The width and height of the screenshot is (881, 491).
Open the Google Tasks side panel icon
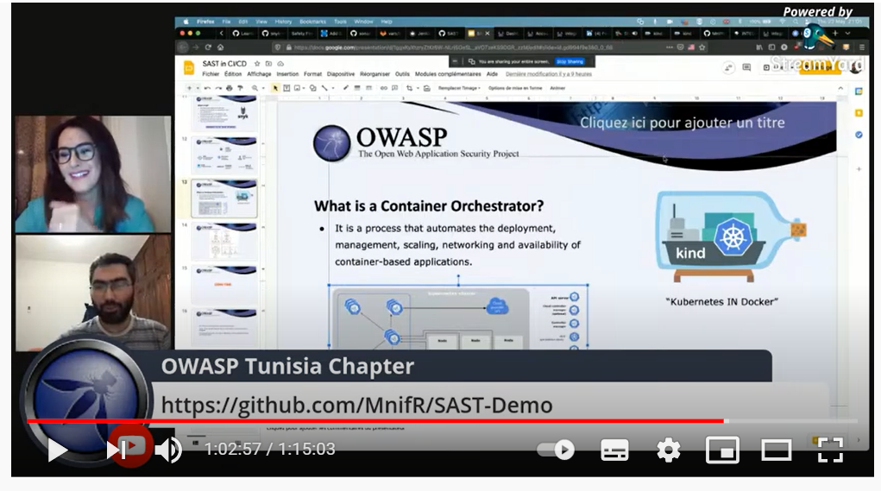tap(859, 135)
